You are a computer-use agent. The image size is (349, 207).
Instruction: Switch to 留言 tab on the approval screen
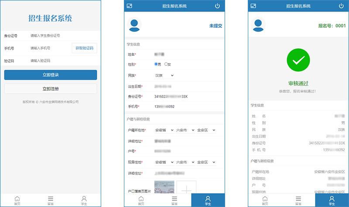pos(298,200)
